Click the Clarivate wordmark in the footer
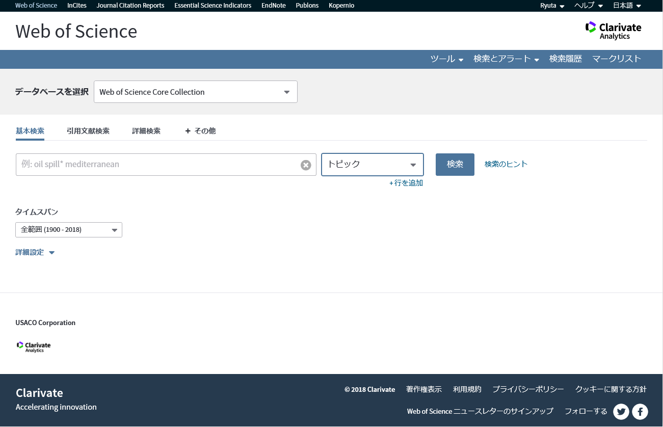The image size is (663, 427). pyautogui.click(x=40, y=393)
